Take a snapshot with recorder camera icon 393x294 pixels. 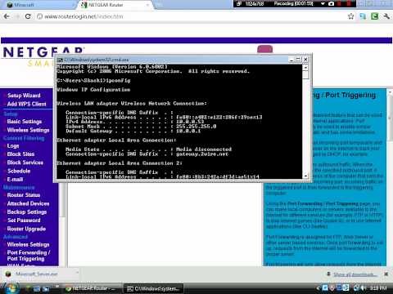coord(331,4)
